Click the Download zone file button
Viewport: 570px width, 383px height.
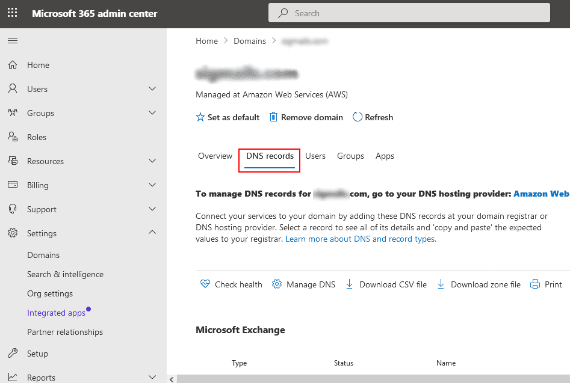tap(479, 284)
